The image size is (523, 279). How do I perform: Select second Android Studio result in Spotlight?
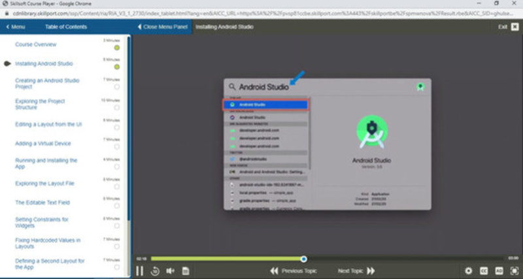(x=266, y=118)
